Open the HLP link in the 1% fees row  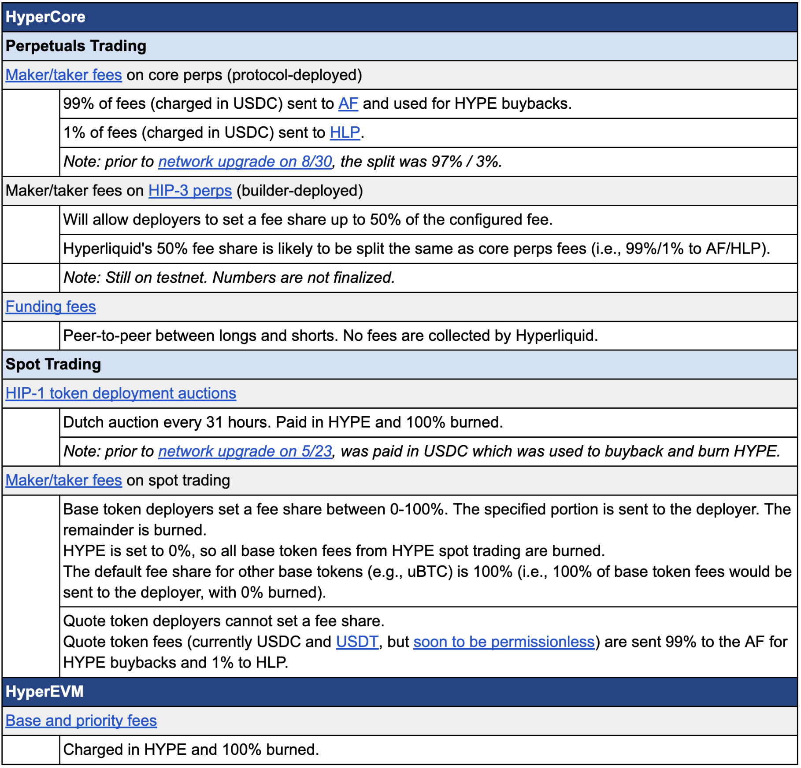tap(345, 133)
